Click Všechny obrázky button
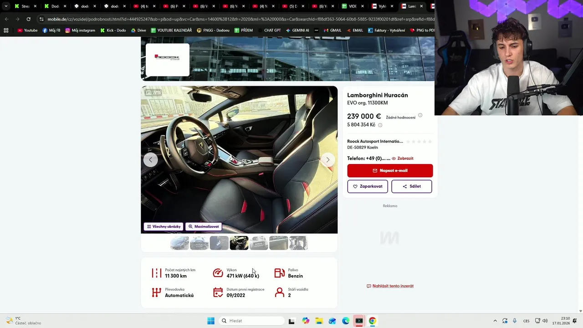 click(x=164, y=226)
